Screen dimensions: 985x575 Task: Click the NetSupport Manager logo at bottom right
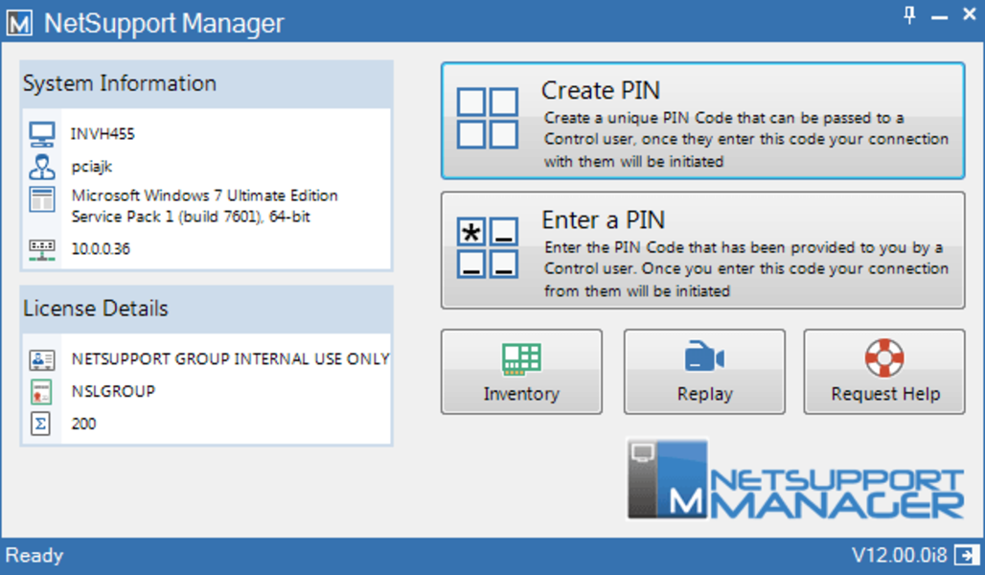794,480
